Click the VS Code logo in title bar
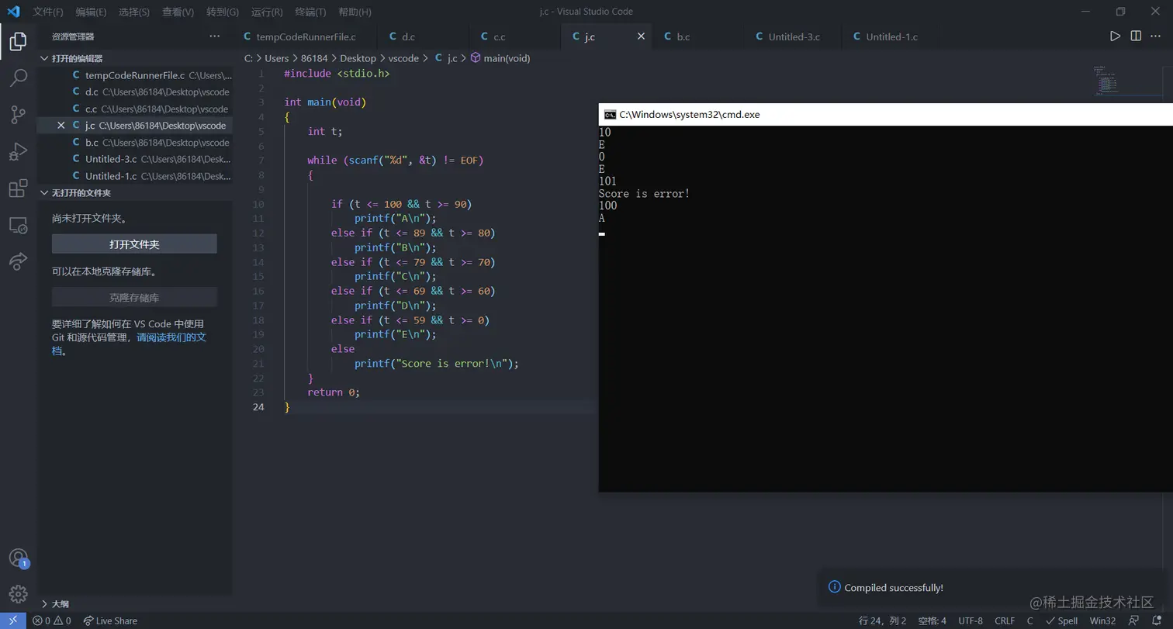This screenshot has height=629, width=1173. (x=13, y=12)
